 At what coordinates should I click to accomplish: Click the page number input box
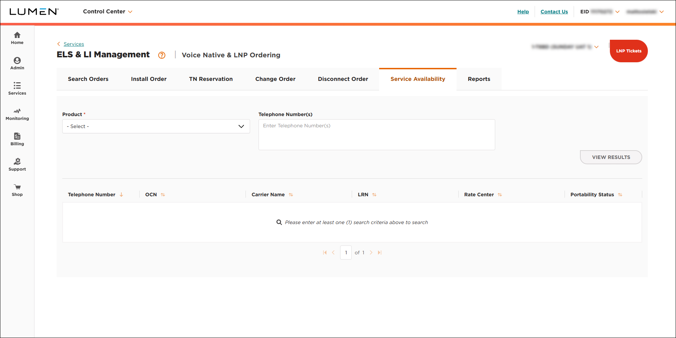pos(346,253)
